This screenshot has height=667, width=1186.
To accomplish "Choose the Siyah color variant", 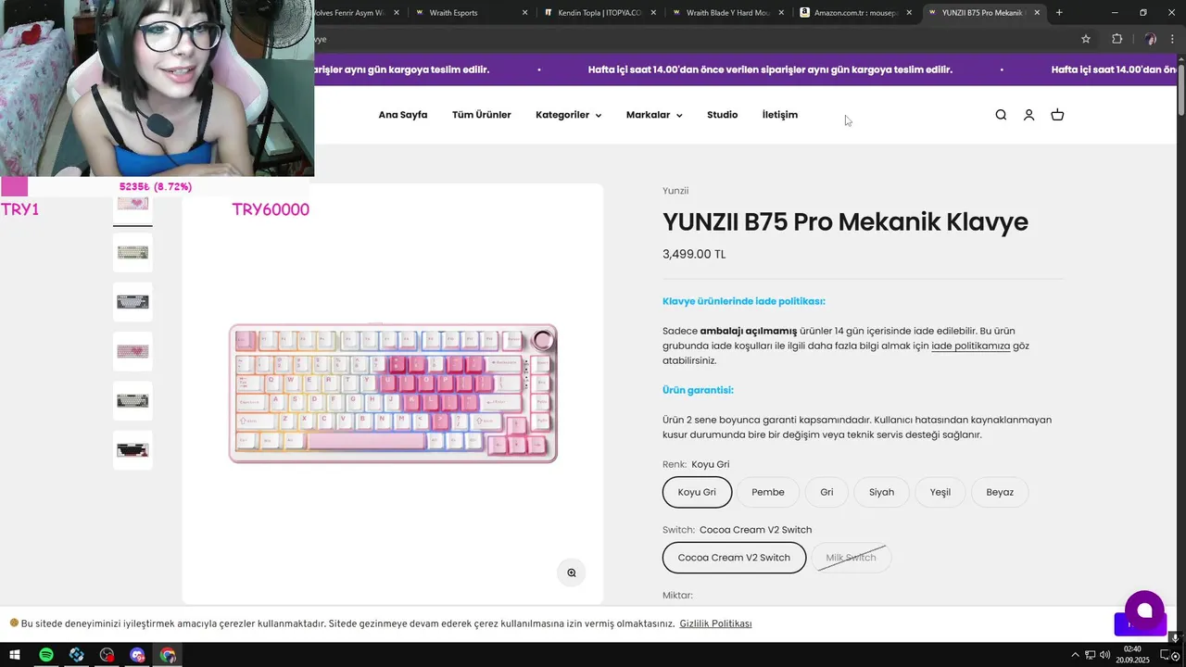I will pyautogui.click(x=881, y=492).
